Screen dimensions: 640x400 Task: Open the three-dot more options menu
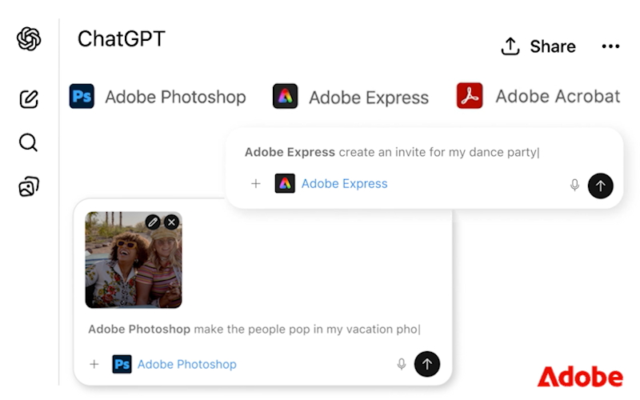pyautogui.click(x=610, y=46)
